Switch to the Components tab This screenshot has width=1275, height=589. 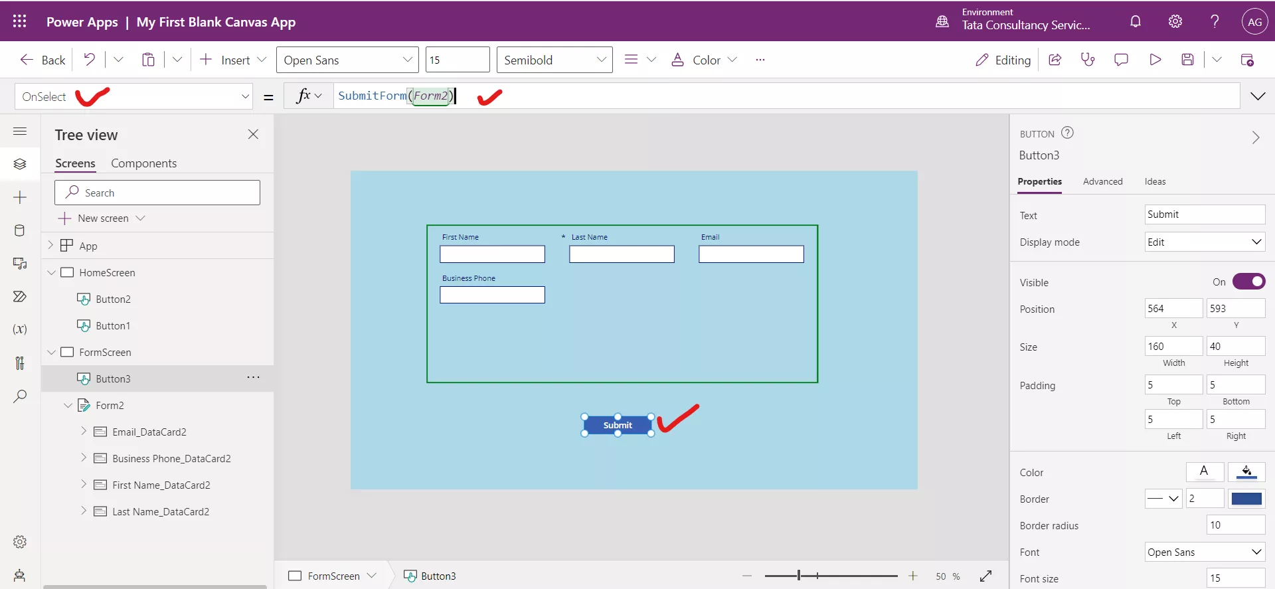pyautogui.click(x=143, y=163)
